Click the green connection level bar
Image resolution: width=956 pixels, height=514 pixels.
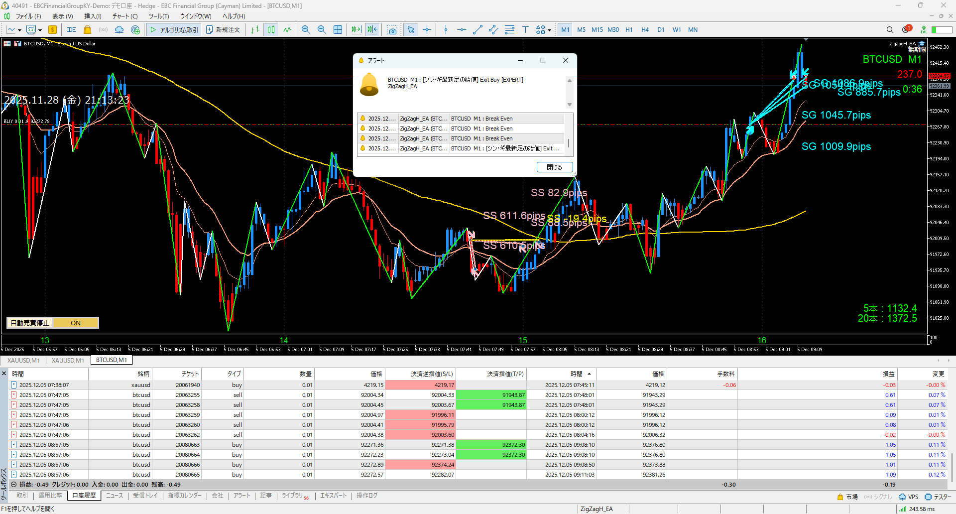coord(942,30)
